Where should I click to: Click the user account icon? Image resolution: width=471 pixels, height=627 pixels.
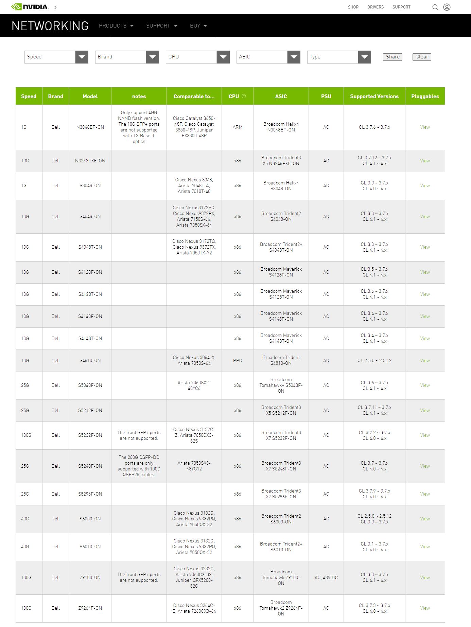(447, 7)
